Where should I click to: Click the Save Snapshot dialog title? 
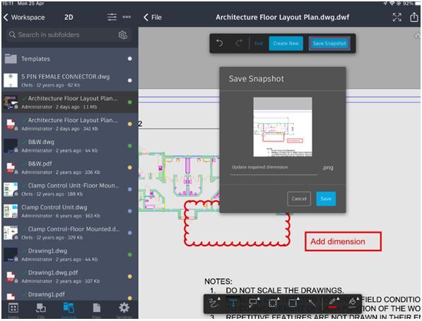point(256,79)
